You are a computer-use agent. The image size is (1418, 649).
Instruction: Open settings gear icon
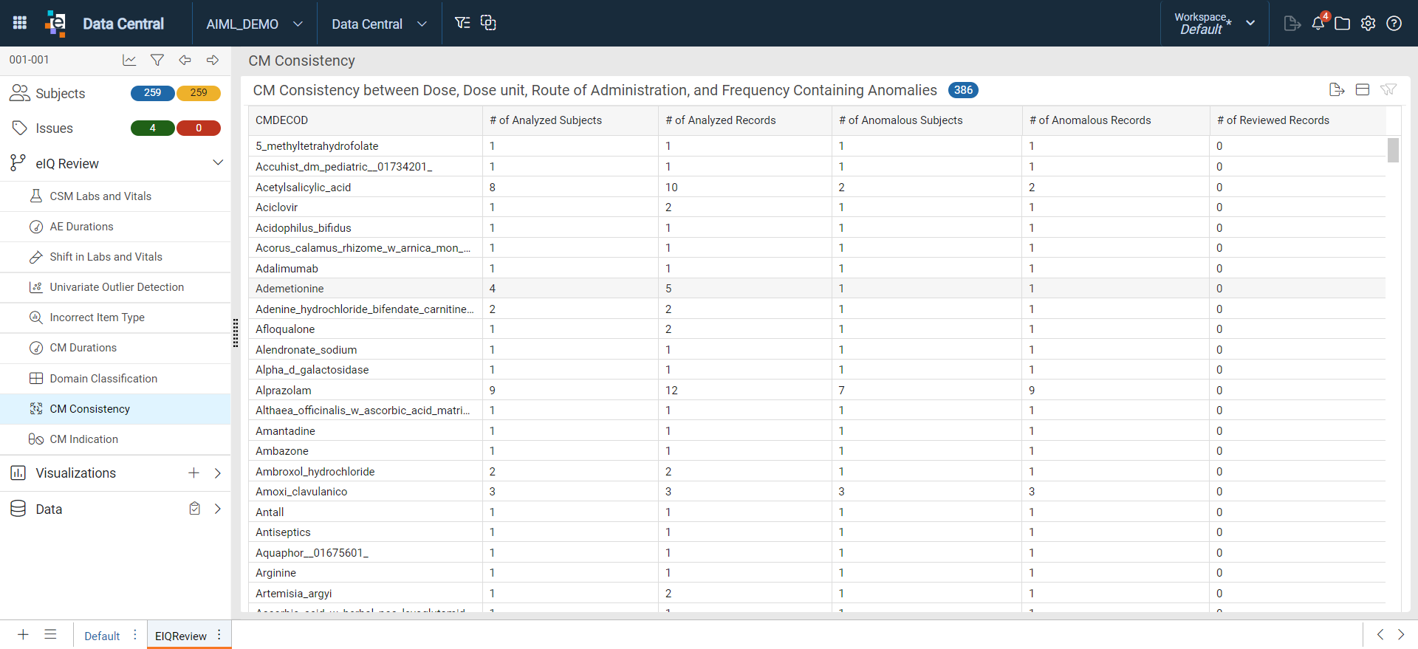(1369, 24)
